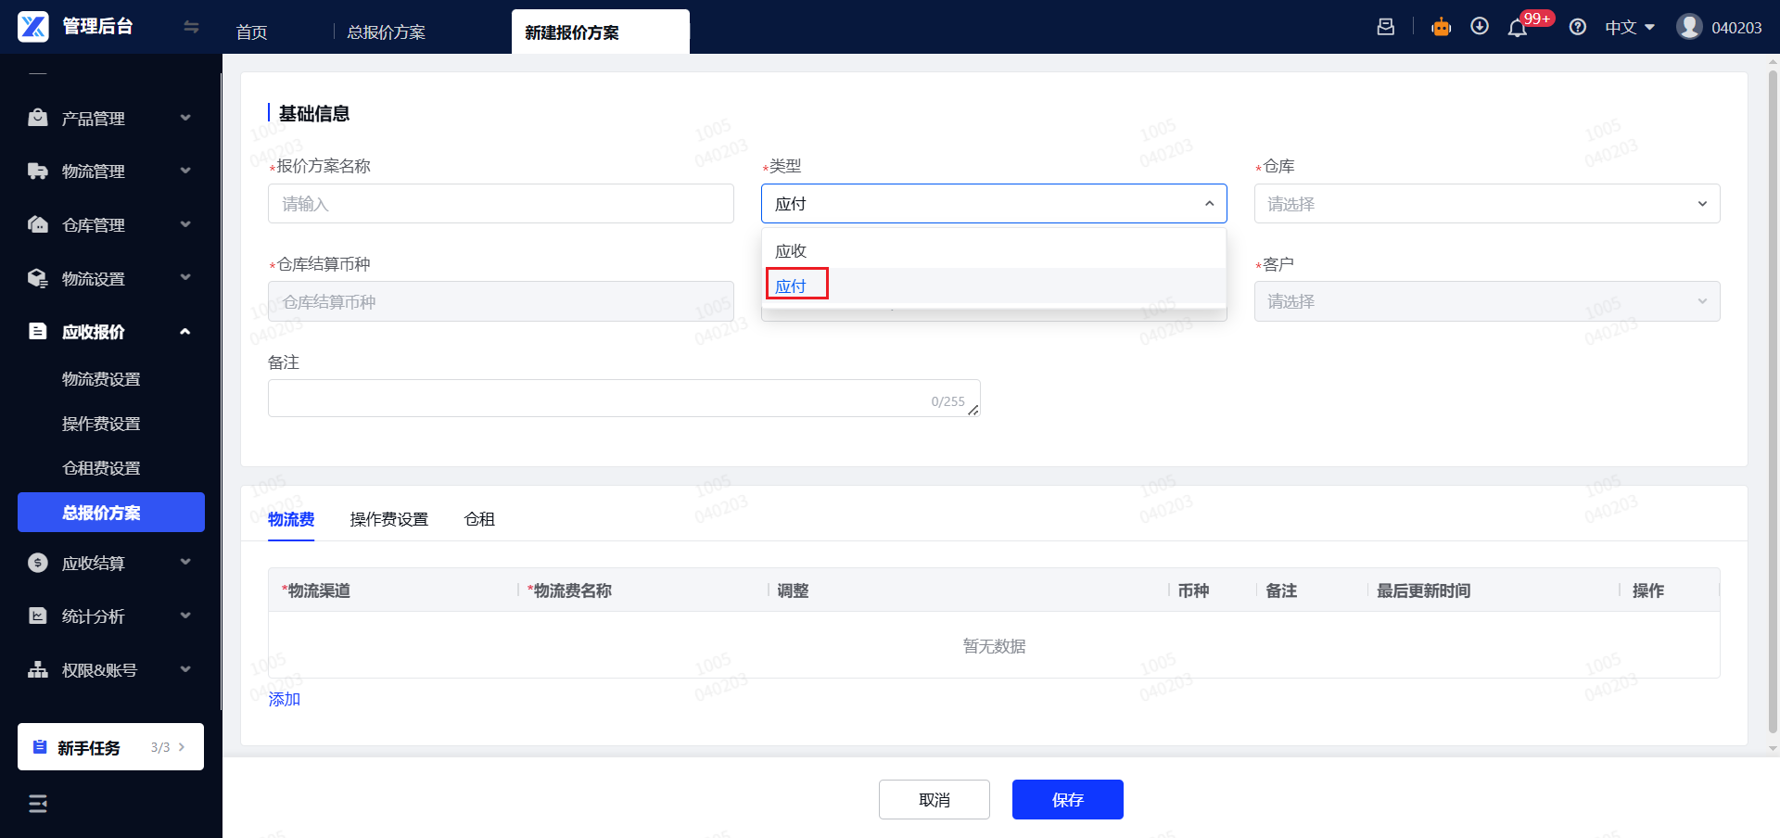Viewport: 1780px width, 838px height.
Task: Click the 基础信息 section heading
Action: pyautogui.click(x=314, y=114)
